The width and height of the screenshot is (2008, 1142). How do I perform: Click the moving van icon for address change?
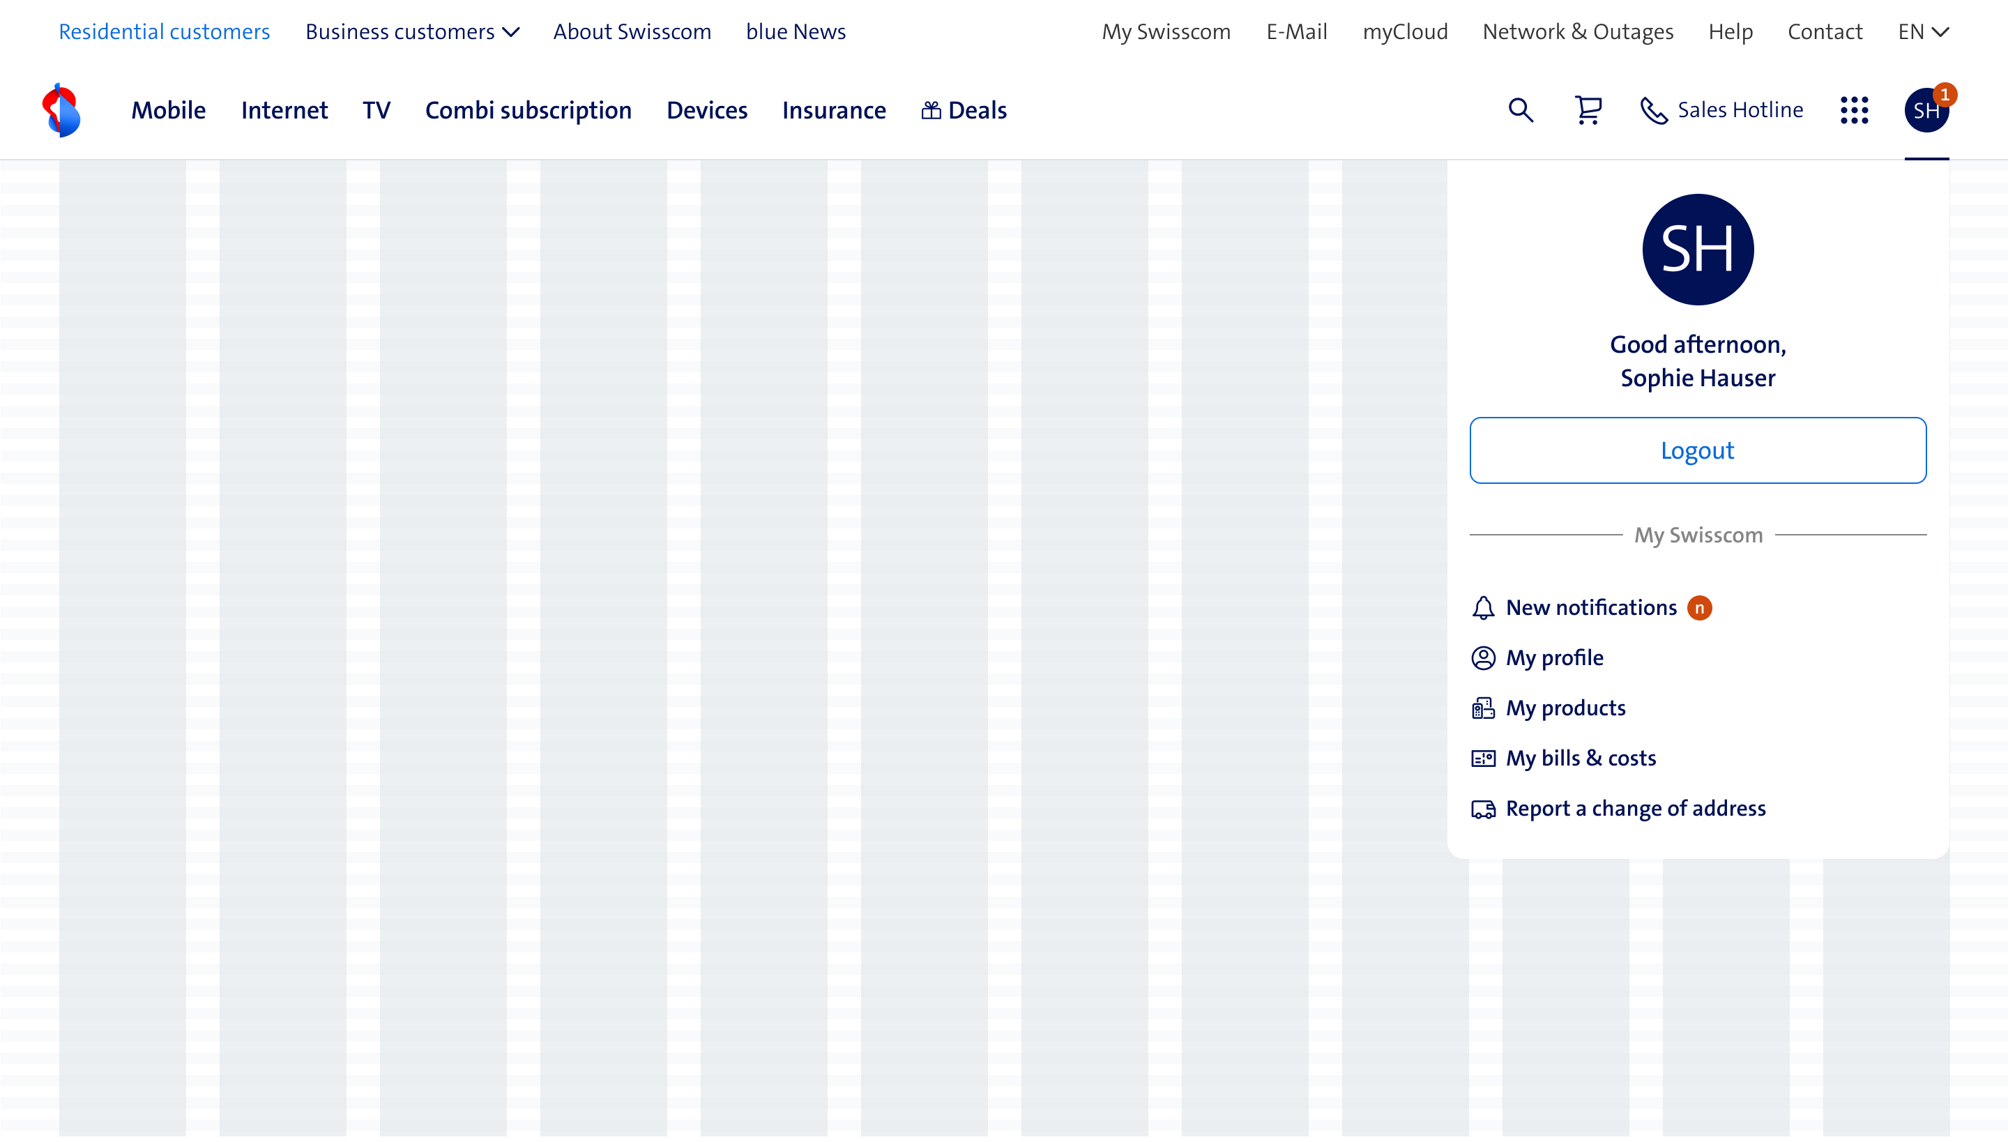pyautogui.click(x=1482, y=809)
